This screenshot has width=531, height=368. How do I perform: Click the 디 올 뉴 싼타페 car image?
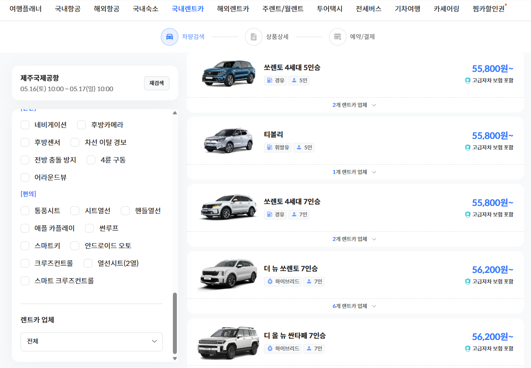[x=228, y=343]
